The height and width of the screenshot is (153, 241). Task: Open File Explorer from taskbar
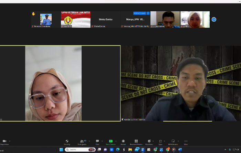click(130, 150)
